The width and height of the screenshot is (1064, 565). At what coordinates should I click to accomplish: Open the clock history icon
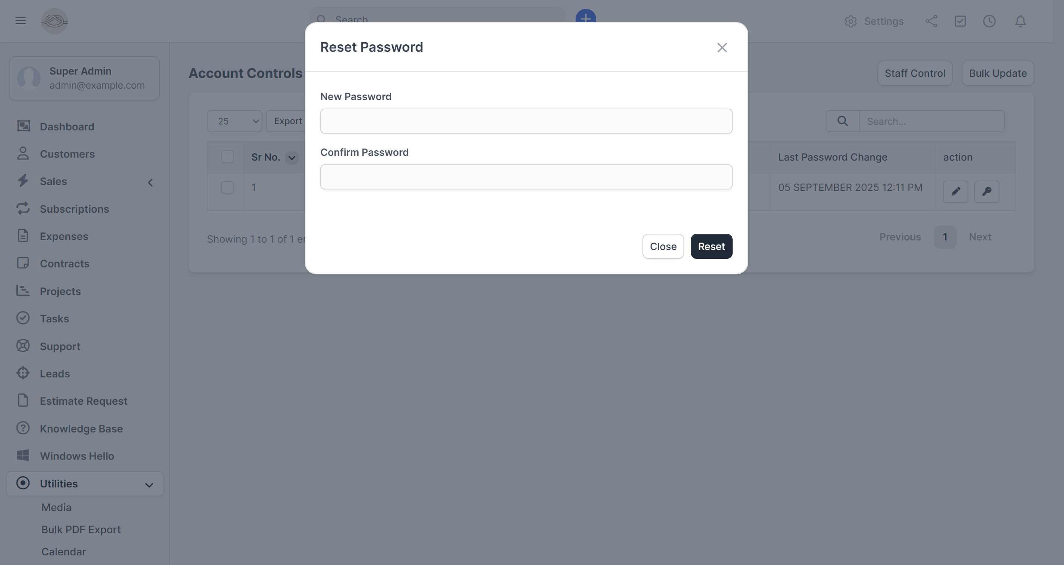[x=989, y=21]
